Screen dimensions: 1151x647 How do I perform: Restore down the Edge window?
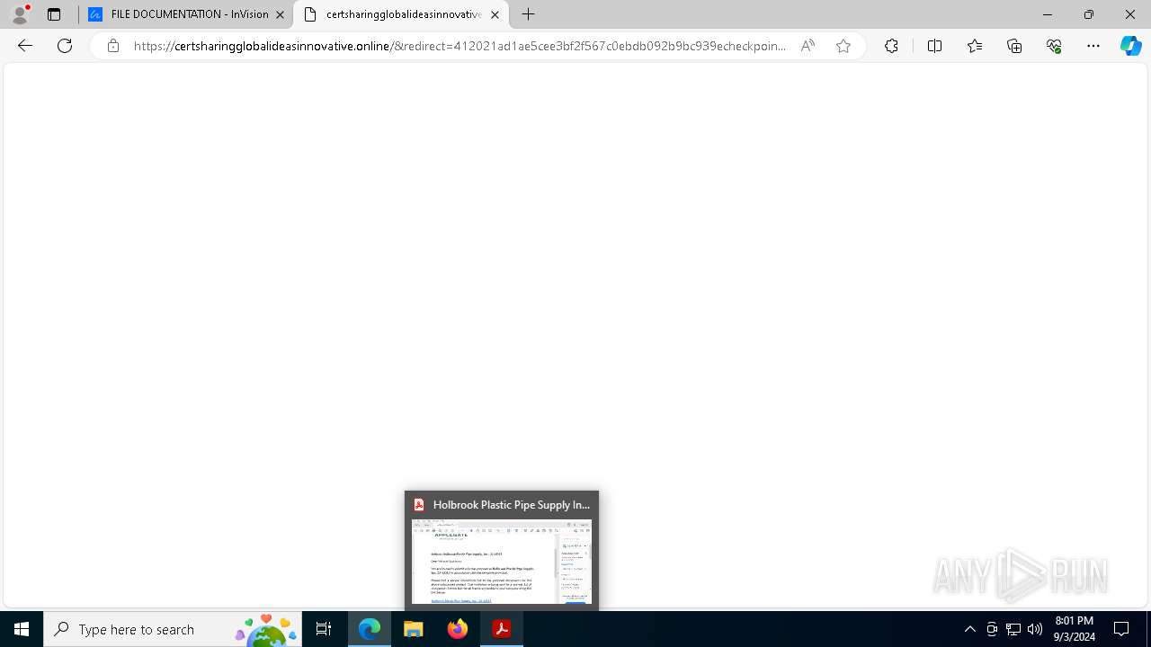pyautogui.click(x=1088, y=14)
